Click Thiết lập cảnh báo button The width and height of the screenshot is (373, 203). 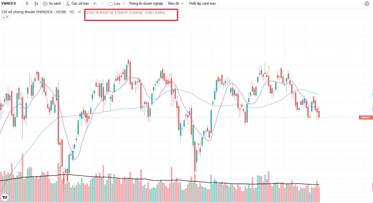202,3
